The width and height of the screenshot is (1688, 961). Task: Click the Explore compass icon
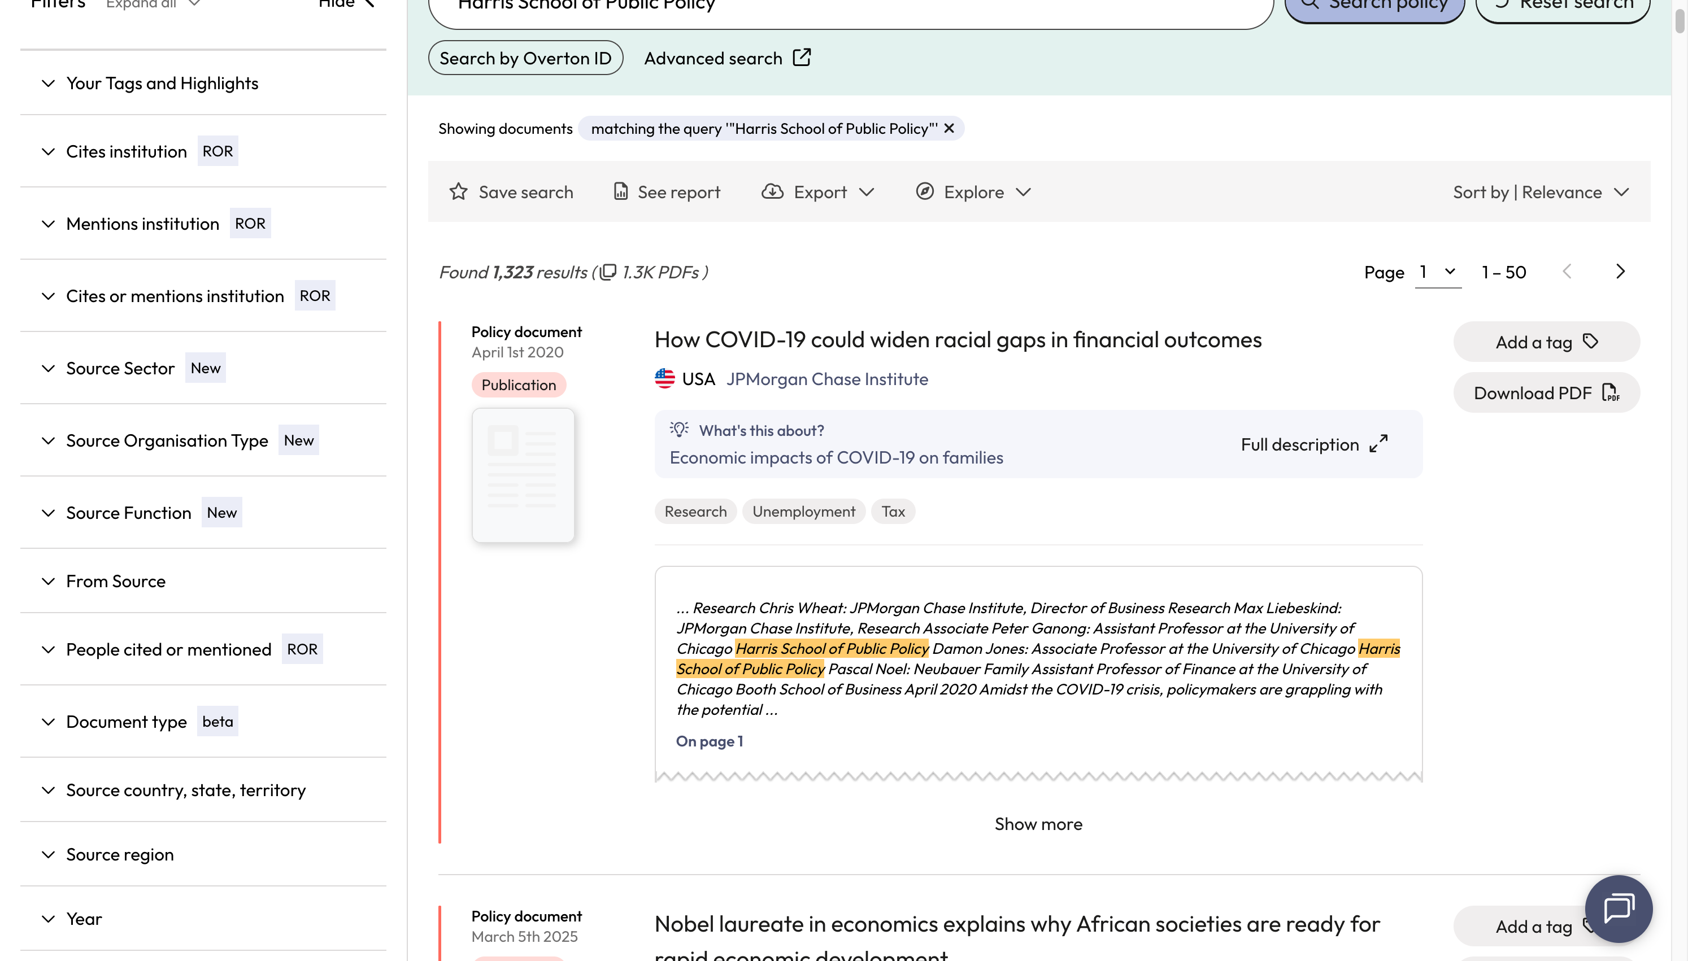[924, 191]
